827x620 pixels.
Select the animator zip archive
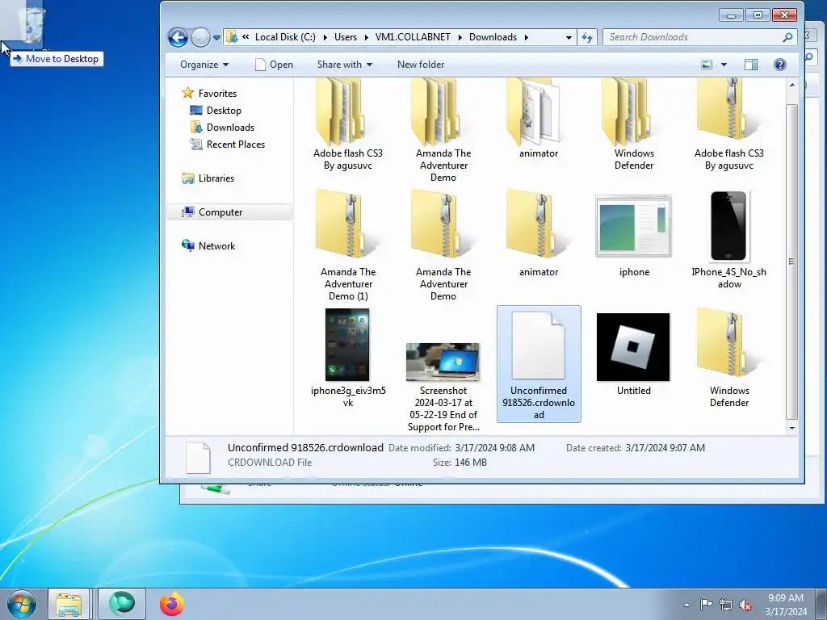tap(539, 233)
